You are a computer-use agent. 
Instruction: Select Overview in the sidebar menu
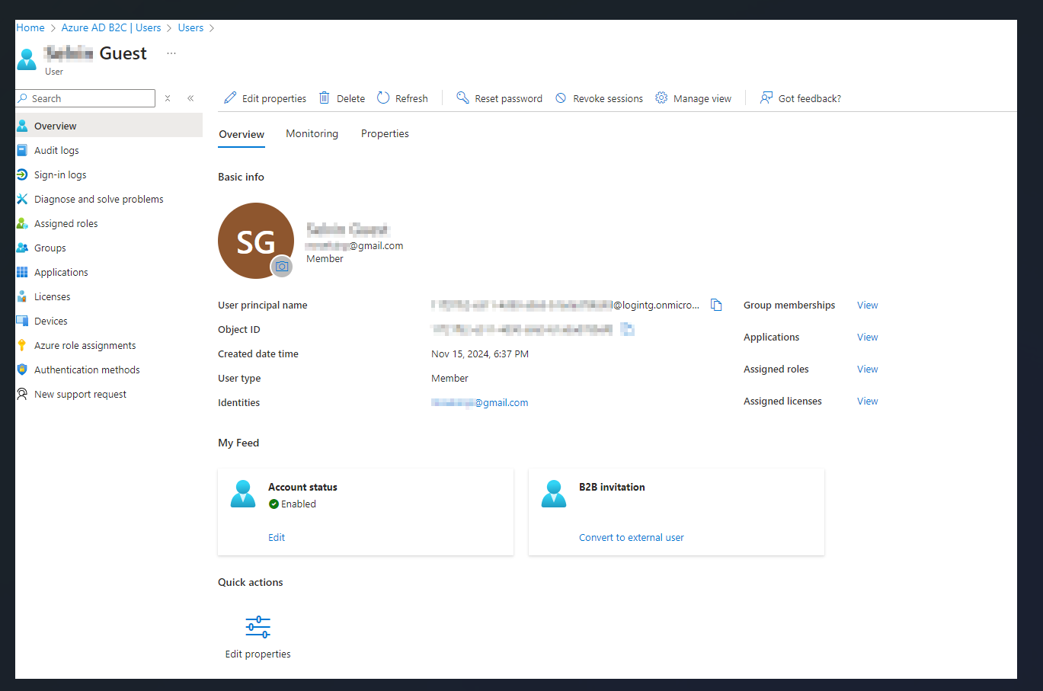[x=109, y=126]
